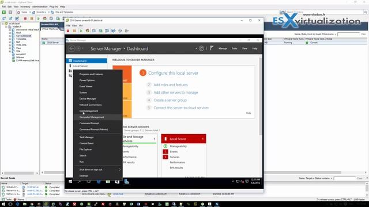Click Server Manager icon on guest taskbar
This screenshot has height=207, width=369.
127,182
